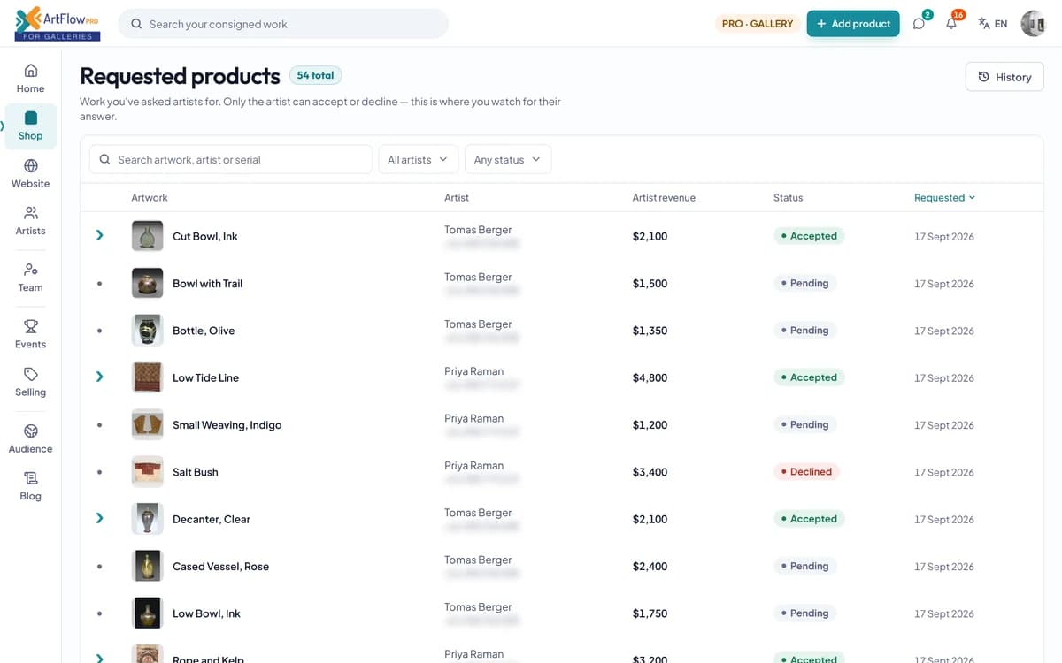Expand the Low Tide Line row
The width and height of the screenshot is (1062, 663).
(99, 377)
